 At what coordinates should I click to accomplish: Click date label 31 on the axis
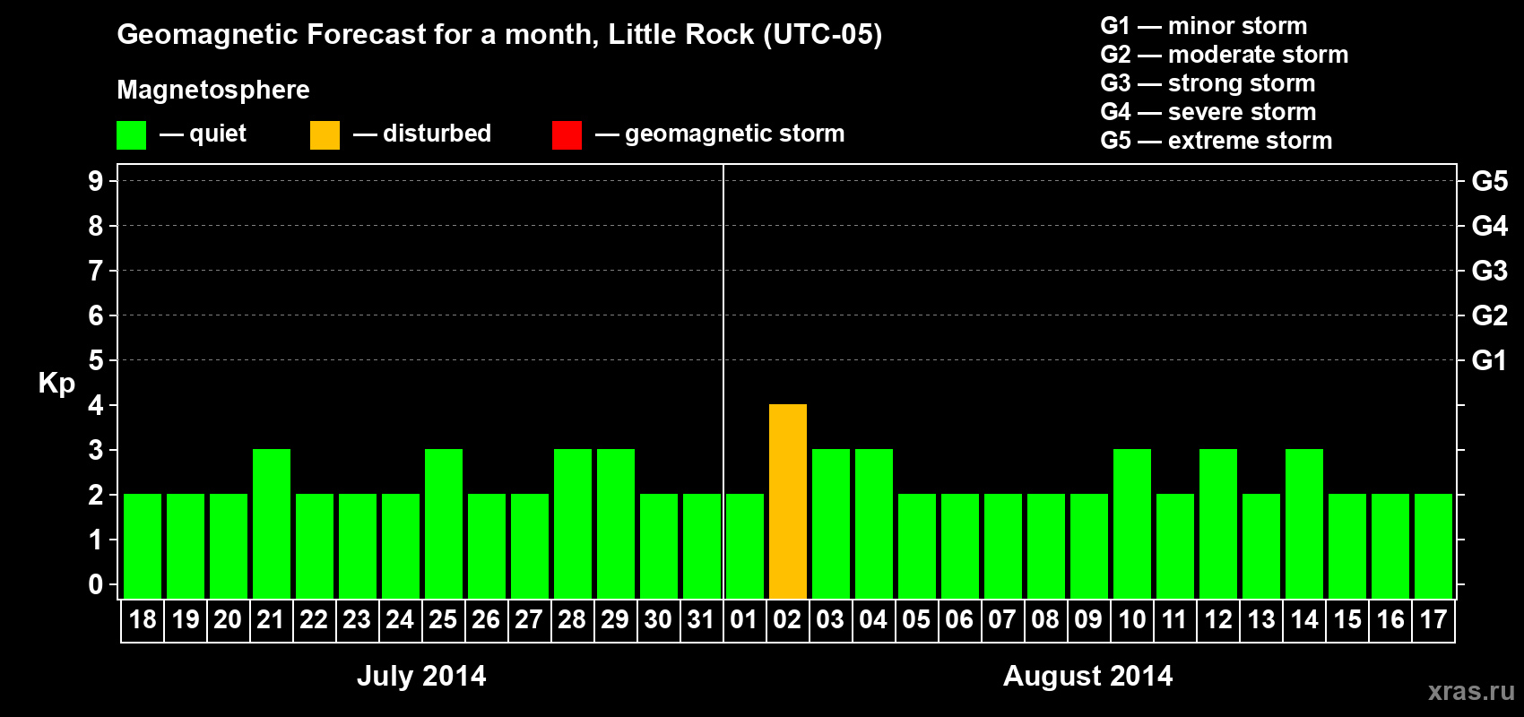(x=701, y=620)
